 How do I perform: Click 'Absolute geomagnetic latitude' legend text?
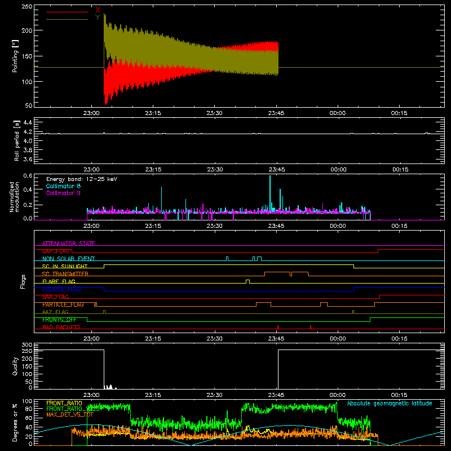[x=390, y=403]
